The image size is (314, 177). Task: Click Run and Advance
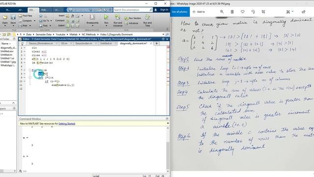pyautogui.click(x=118, y=21)
